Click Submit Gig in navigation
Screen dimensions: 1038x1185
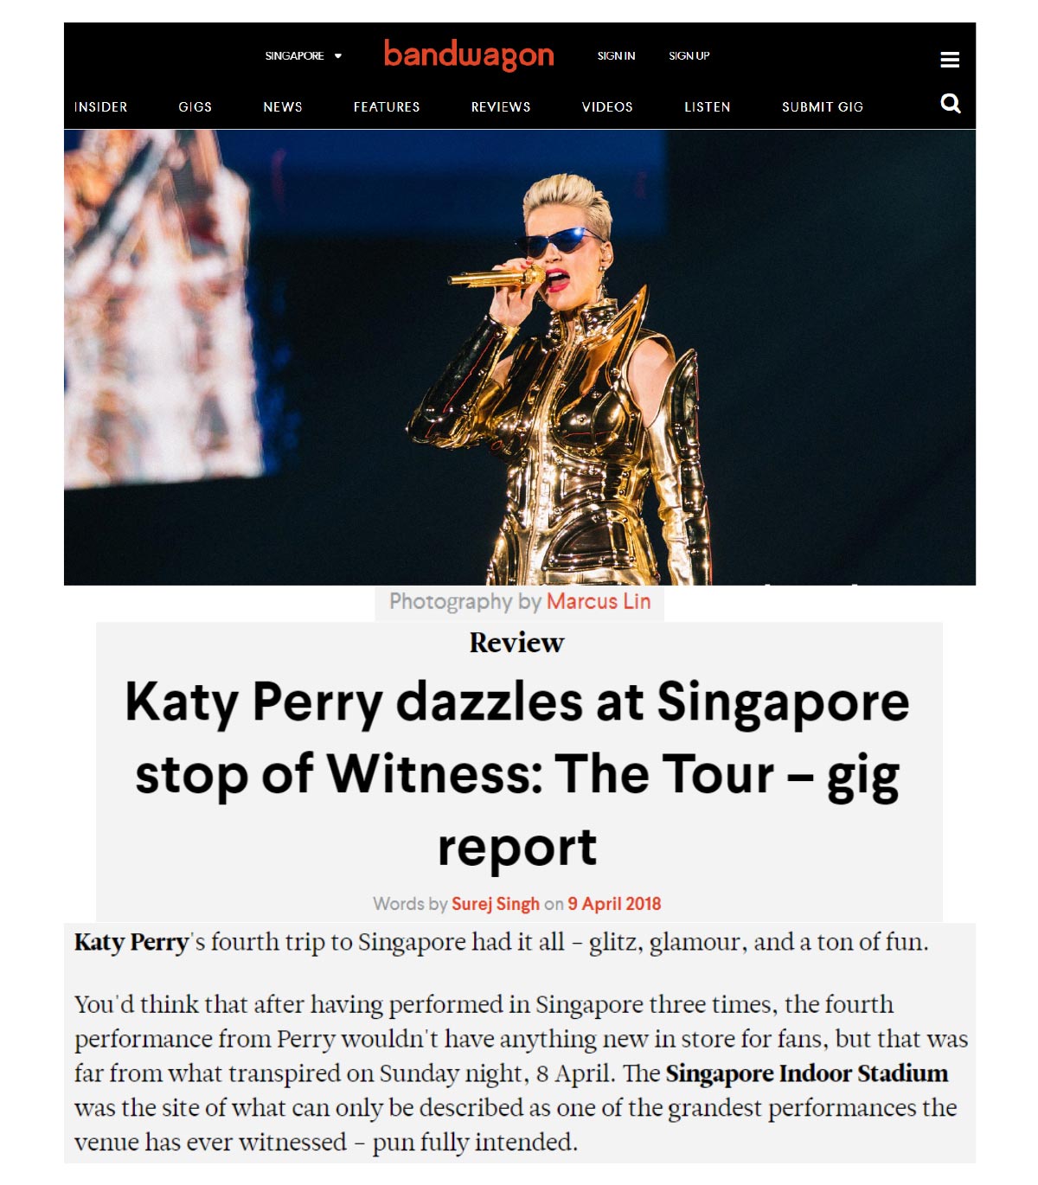coord(823,107)
